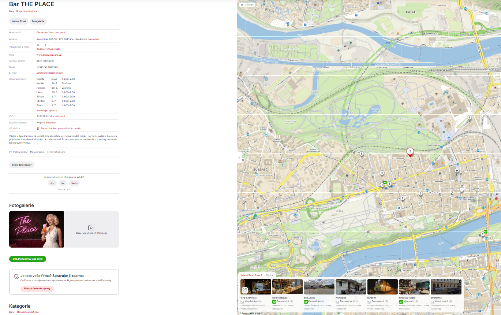Open the Stromoffka photo card
The height and width of the screenshot is (315, 501).
point(446,287)
